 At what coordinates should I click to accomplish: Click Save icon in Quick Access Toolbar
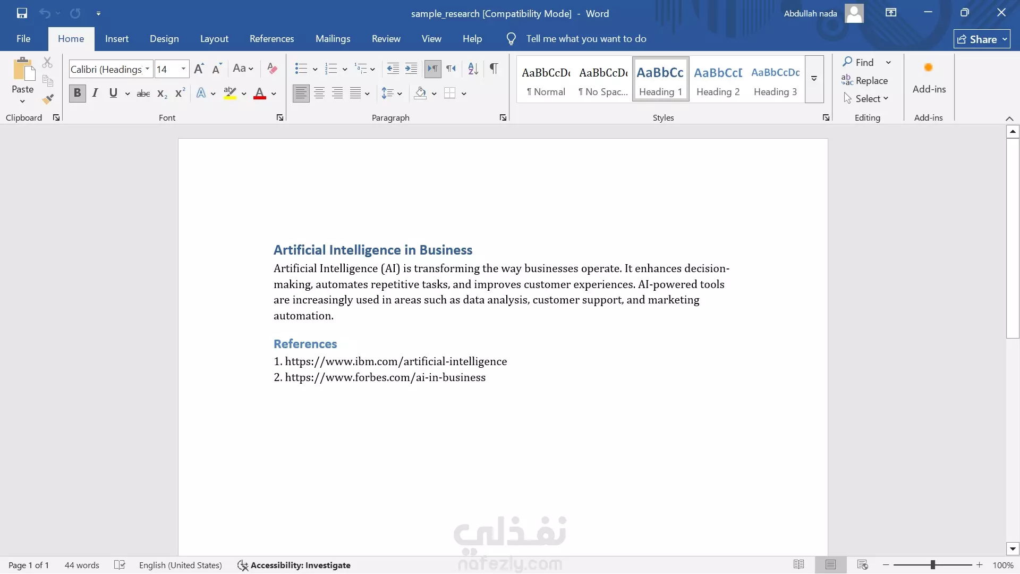pyautogui.click(x=22, y=13)
